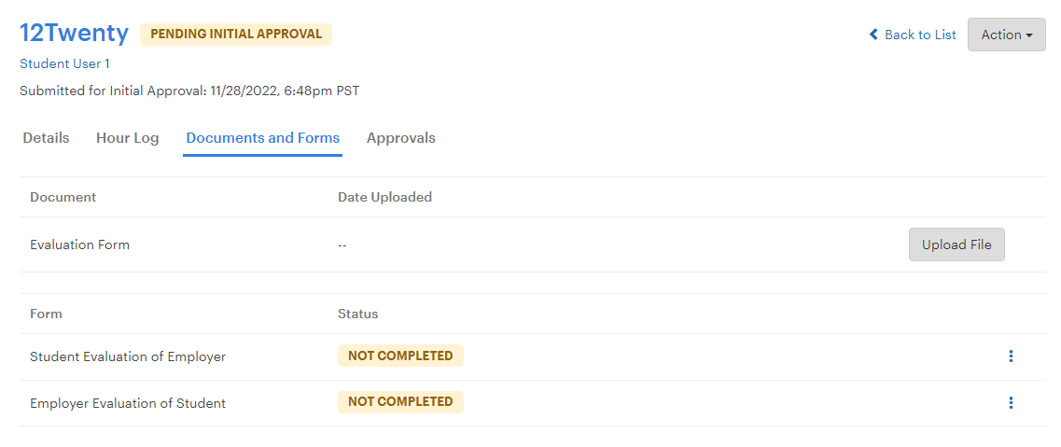Click Not Completed badge for Employer Evaluation
The height and width of the screenshot is (447, 1061).
coord(400,401)
